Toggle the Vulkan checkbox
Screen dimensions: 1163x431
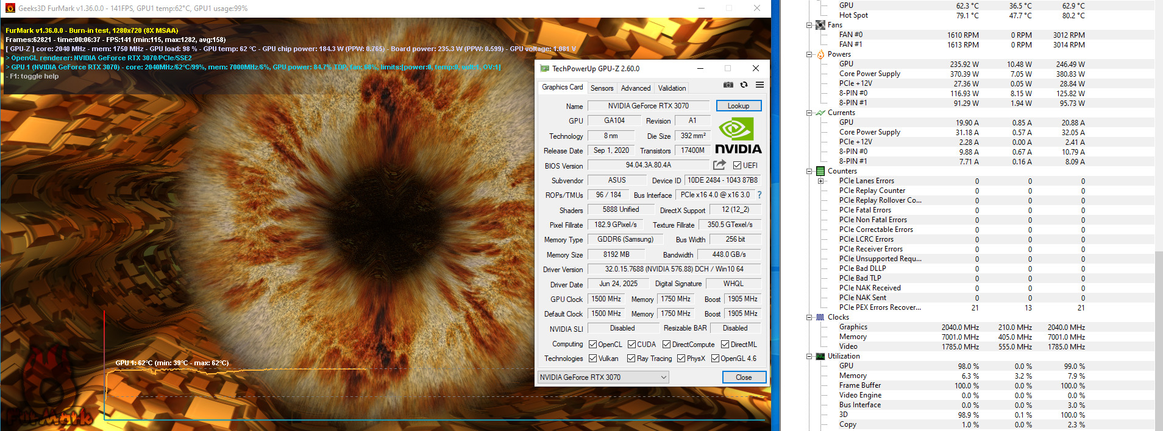592,359
